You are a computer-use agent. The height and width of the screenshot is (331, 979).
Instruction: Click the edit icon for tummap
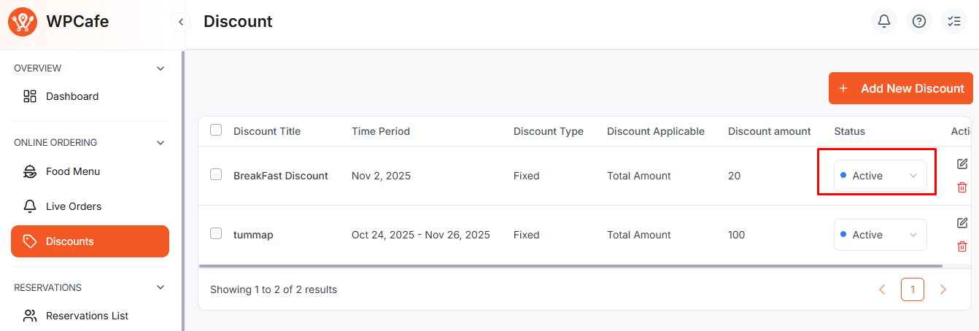tap(962, 223)
